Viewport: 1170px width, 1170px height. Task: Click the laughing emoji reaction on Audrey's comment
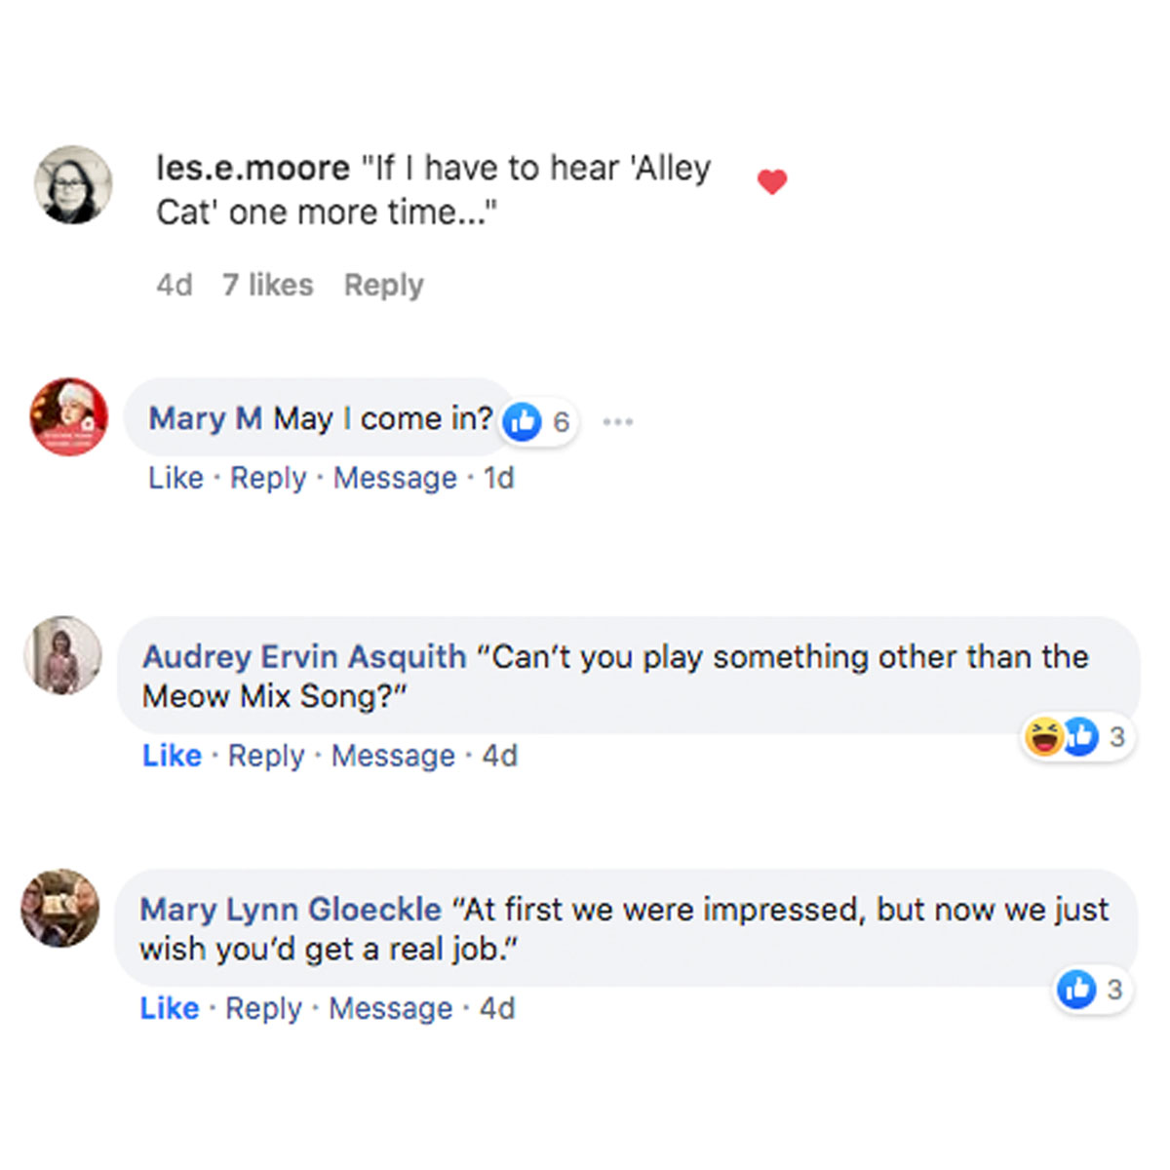1044,736
